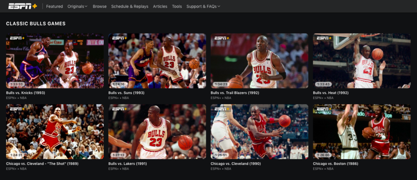Viewport: 417px width, 180px height.
Task: Click the 1:27:13 duration badge
Action: point(119,155)
